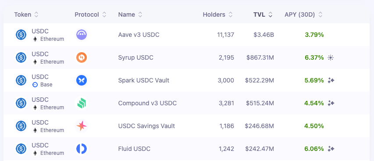The width and height of the screenshot is (374, 161).
Task: Click the USDC token icon in the Aave row
Action: click(21, 35)
